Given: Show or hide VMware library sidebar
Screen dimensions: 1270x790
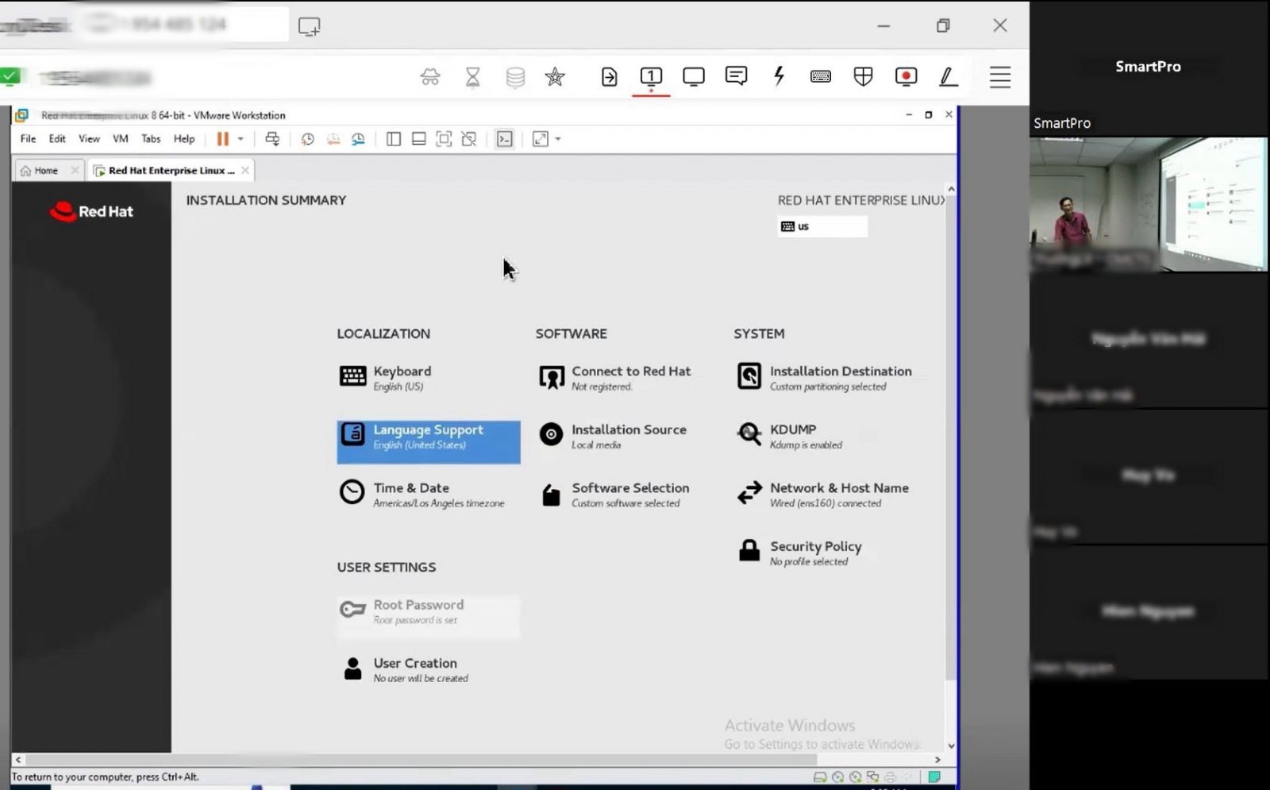Looking at the screenshot, I should tap(394, 139).
